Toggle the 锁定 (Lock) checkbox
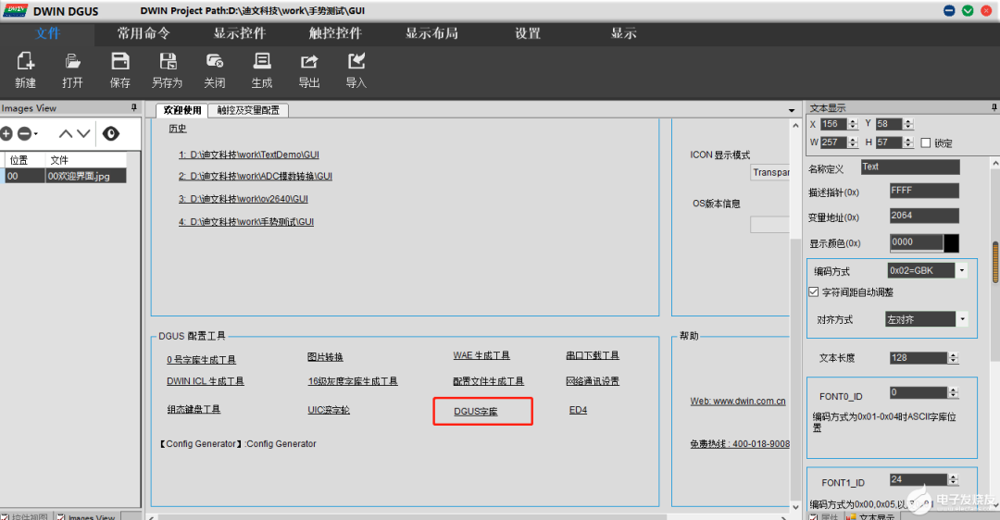The image size is (1000, 520). click(926, 142)
